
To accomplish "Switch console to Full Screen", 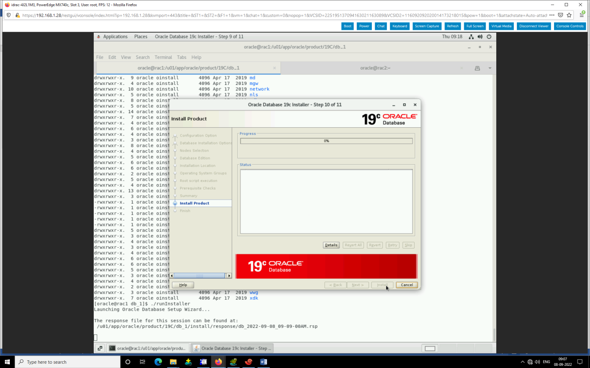I will coord(475,26).
